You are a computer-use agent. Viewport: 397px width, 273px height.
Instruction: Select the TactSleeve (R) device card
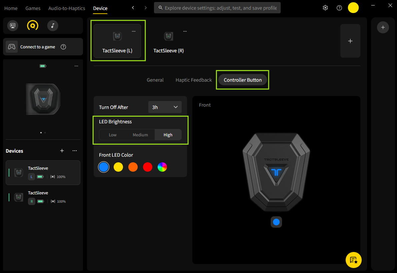[x=169, y=41]
